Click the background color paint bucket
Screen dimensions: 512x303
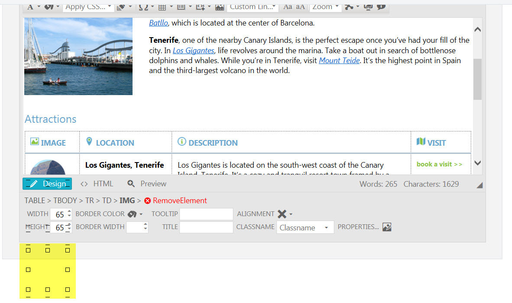(x=49, y=7)
